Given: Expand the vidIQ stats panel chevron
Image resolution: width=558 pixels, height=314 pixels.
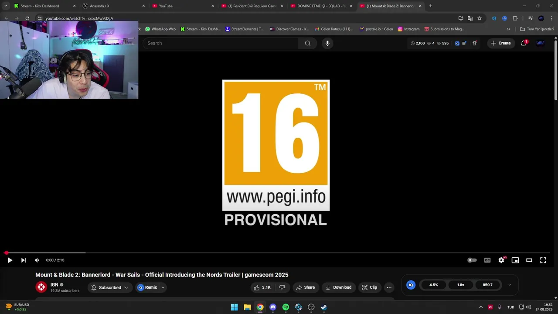Looking at the screenshot, I should click(510, 285).
